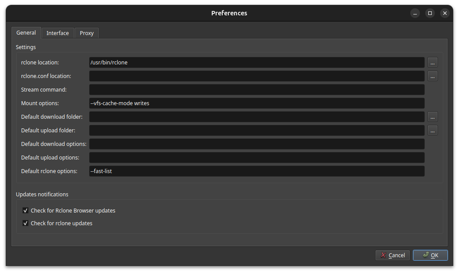Switch to the Interface tab
Image resolution: width=459 pixels, height=273 pixels.
58,32
